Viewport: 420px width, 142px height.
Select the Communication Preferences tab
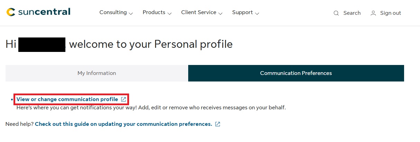click(296, 73)
